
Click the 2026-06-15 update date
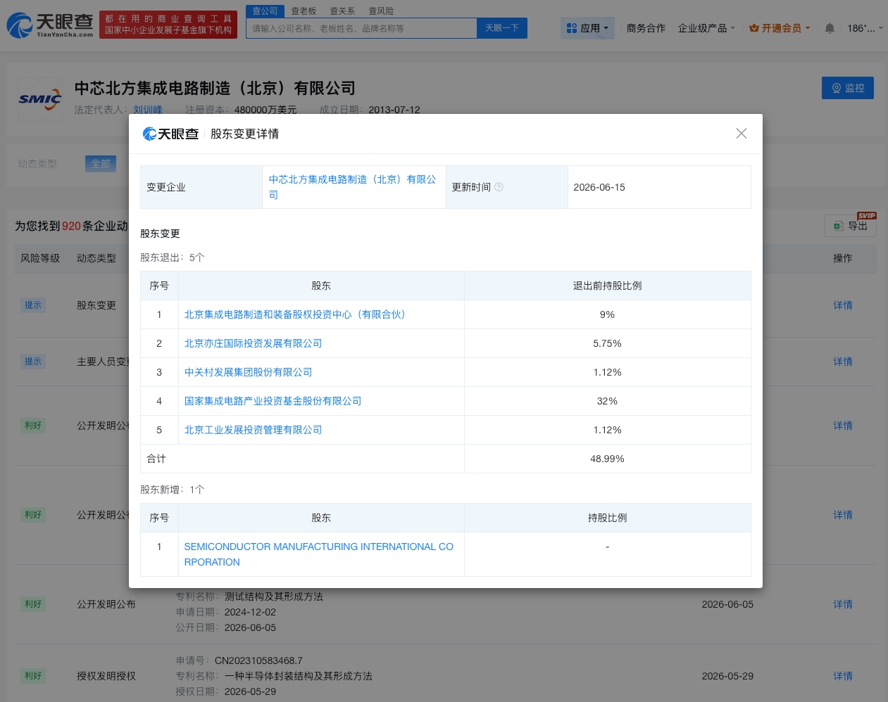(599, 187)
